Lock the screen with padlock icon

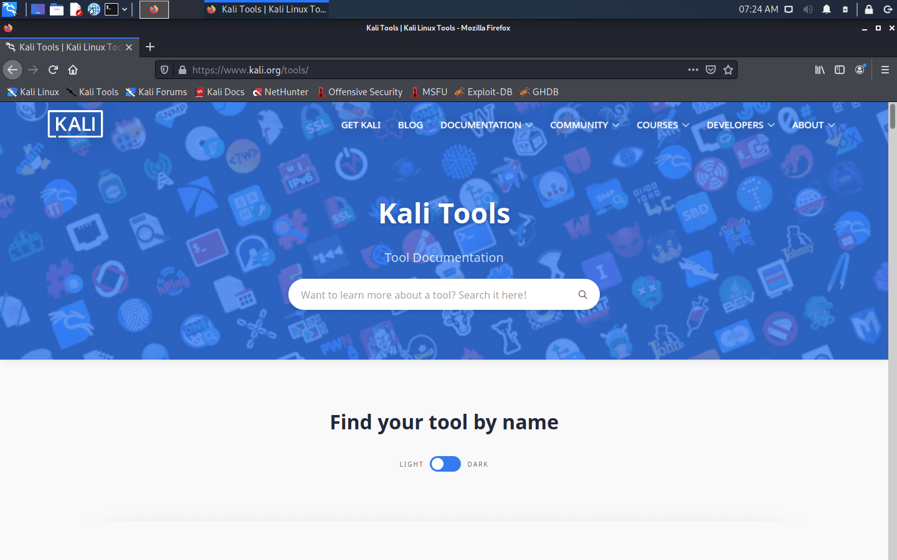click(x=869, y=9)
